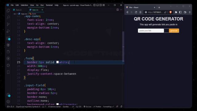Click VS Code editor vertical scrollbar

click(x=123, y=47)
